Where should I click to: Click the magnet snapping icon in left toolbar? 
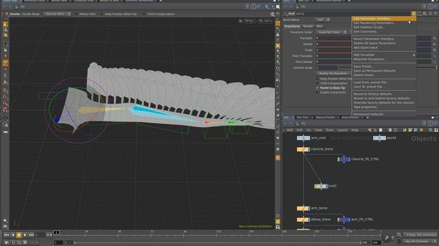point(5,110)
